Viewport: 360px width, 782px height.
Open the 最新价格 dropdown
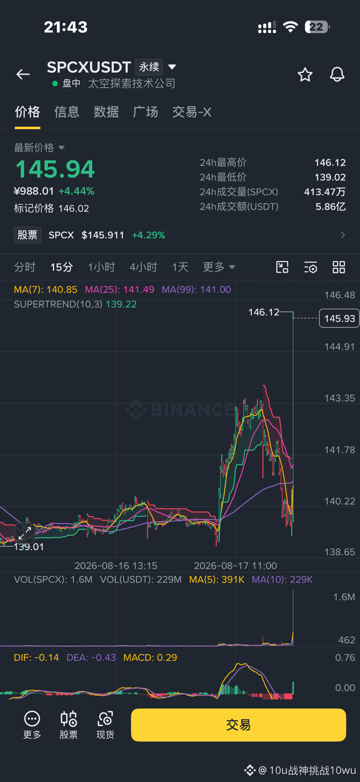tap(39, 148)
